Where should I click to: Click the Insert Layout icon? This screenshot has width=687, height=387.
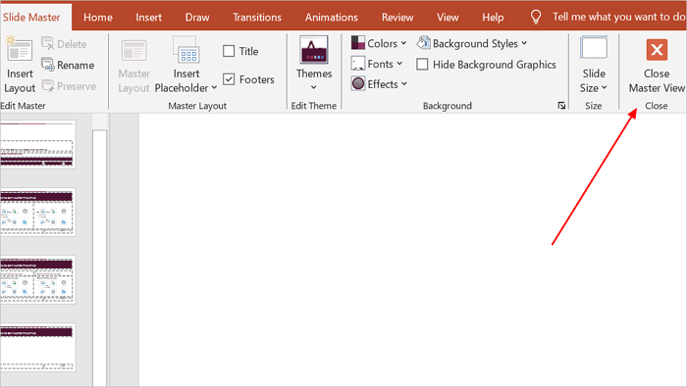pyautogui.click(x=19, y=49)
